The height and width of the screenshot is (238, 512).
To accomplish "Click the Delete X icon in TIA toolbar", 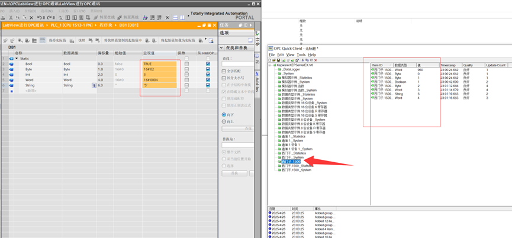I will 31,18.
